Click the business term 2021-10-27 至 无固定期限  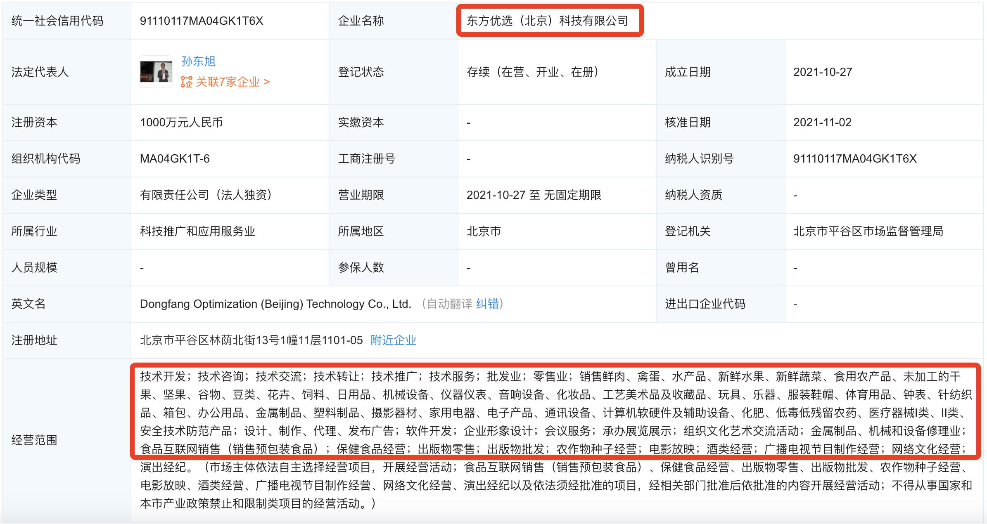pyautogui.click(x=534, y=195)
